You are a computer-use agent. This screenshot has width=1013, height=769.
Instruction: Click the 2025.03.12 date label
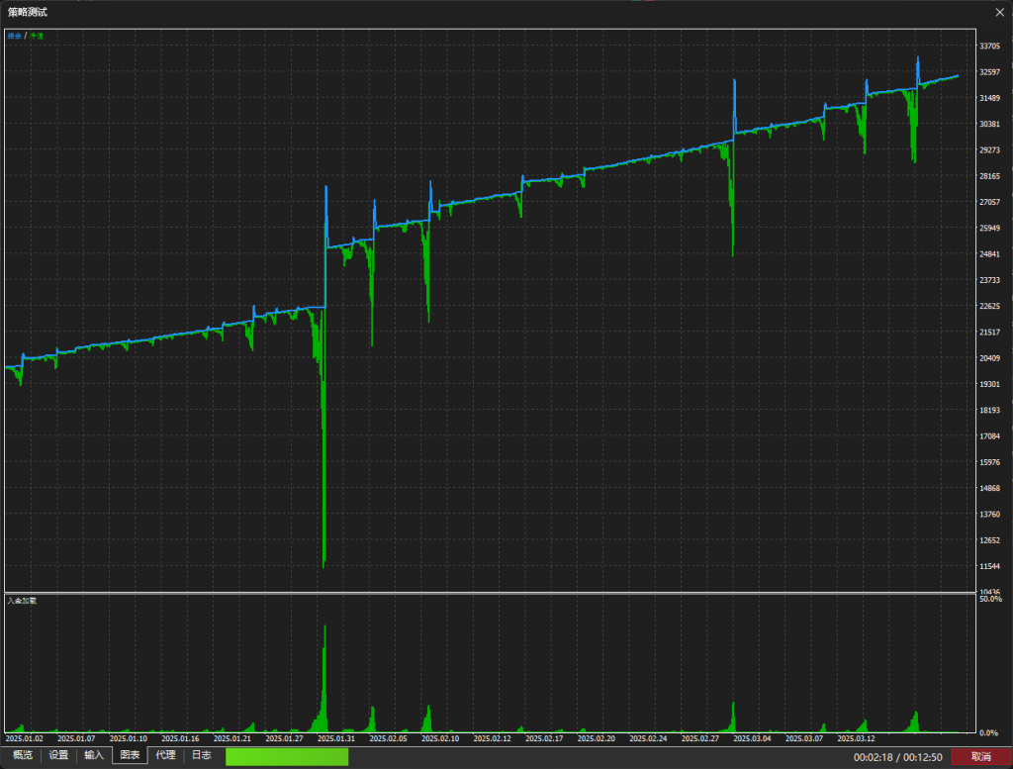coord(856,738)
